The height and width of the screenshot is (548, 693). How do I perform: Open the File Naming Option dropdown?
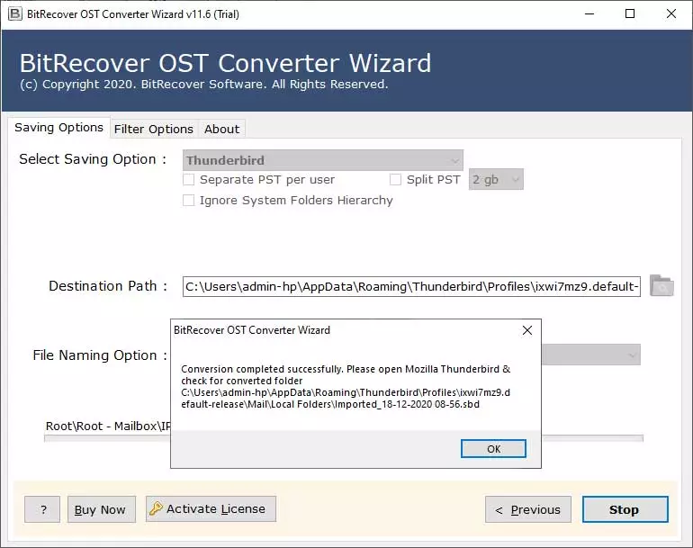[x=591, y=355]
